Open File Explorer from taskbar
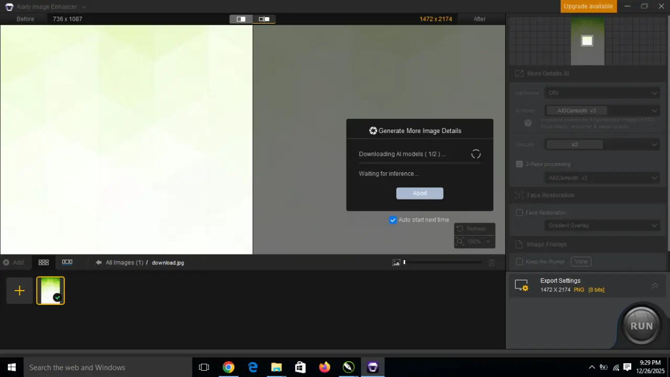The height and width of the screenshot is (377, 670). pyautogui.click(x=276, y=368)
